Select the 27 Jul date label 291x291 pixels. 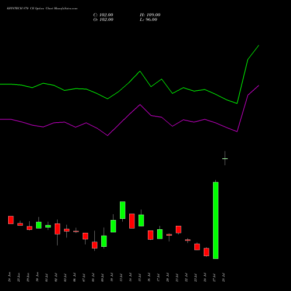pyautogui.click(x=214, y=278)
